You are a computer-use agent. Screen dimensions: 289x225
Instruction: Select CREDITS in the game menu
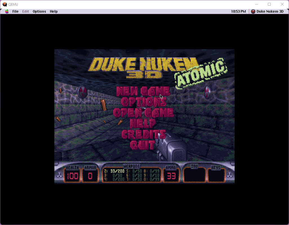pyautogui.click(x=143, y=134)
